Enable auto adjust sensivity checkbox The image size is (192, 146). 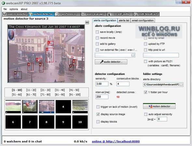tap(146, 114)
